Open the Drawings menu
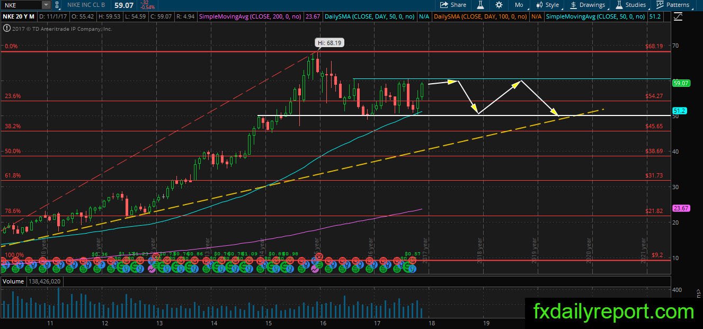Image resolution: width=703 pixels, height=329 pixels. pyautogui.click(x=588, y=5)
